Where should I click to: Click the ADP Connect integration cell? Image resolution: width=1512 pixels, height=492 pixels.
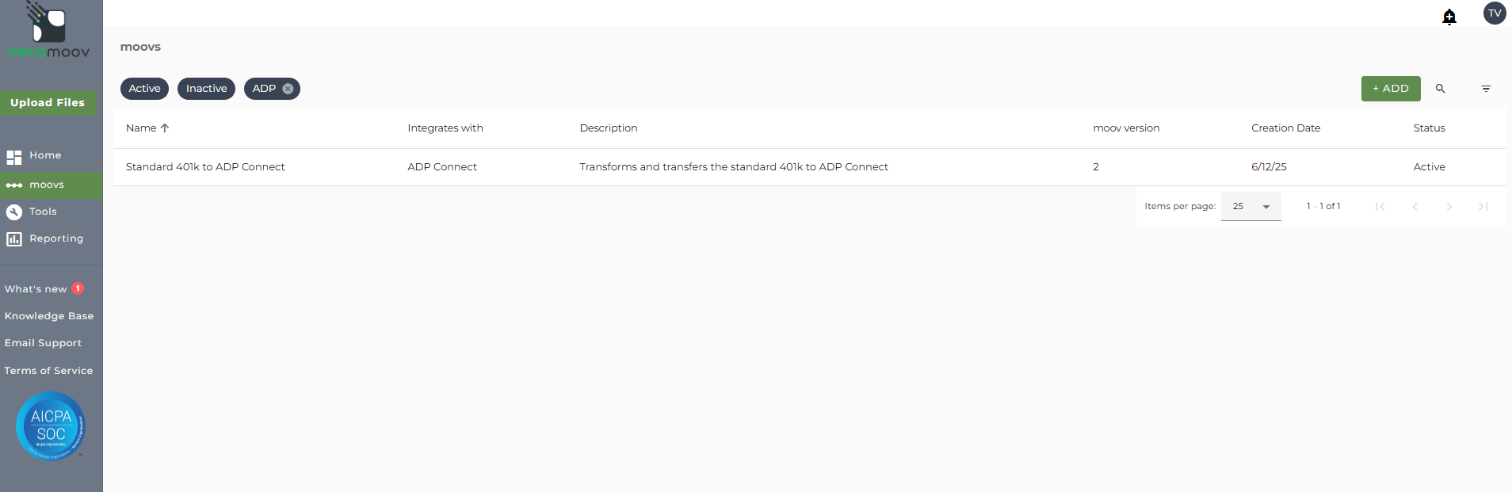[x=442, y=167]
